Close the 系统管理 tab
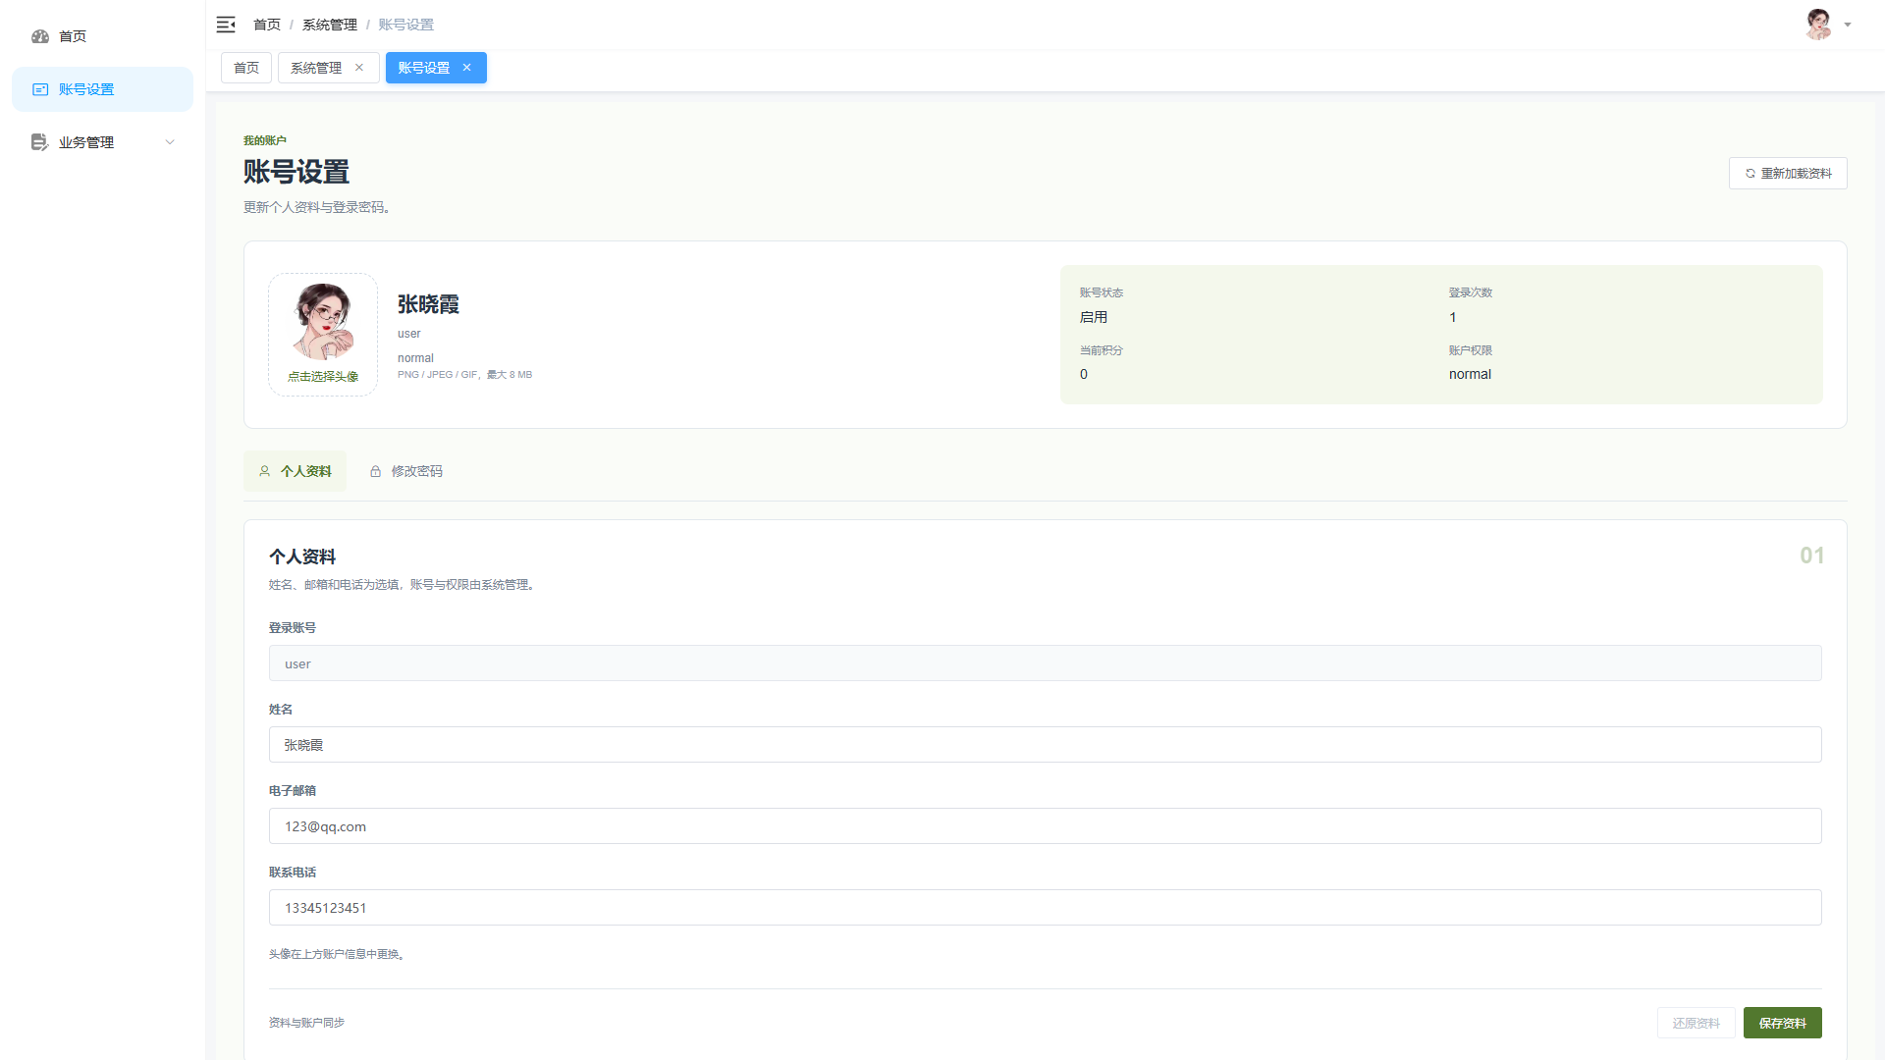The image size is (1885, 1060). tap(359, 68)
